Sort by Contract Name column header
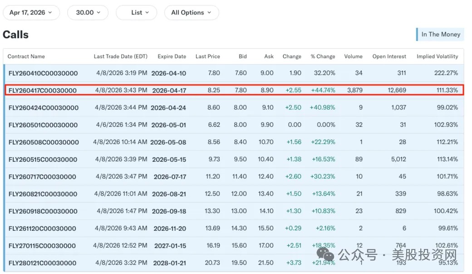The width and height of the screenshot is (472, 274). 26,56
